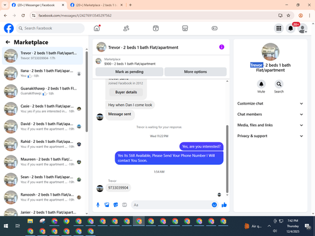Expand Media, files and links section
Image resolution: width=315 pixels, height=236 pixels.
(270, 125)
